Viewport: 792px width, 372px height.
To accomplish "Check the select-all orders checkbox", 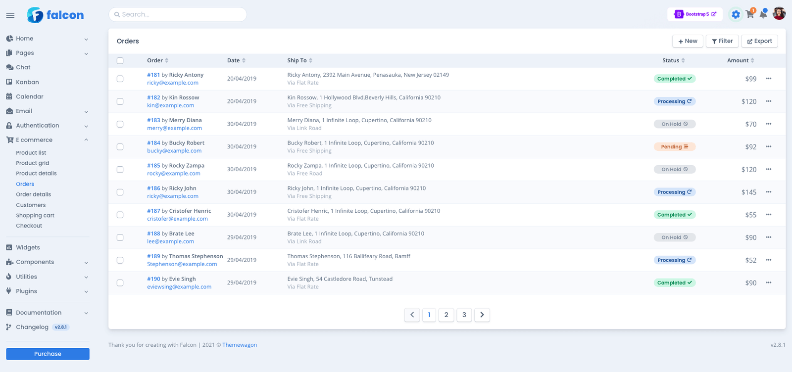I will click(x=120, y=61).
